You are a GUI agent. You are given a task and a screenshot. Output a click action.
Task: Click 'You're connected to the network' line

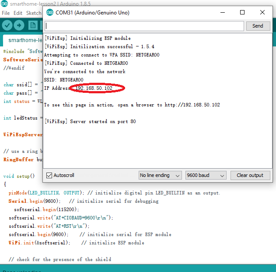tap(85, 71)
